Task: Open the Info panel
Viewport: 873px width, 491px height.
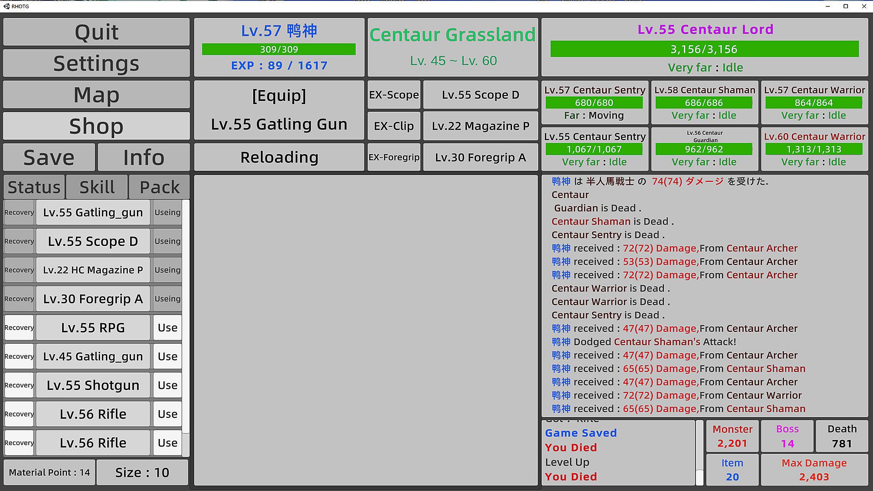Action: click(x=144, y=158)
